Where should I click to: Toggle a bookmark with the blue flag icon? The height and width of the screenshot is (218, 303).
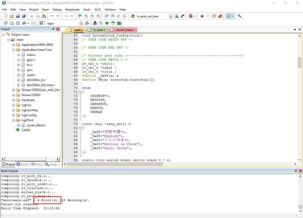[x=80, y=16]
